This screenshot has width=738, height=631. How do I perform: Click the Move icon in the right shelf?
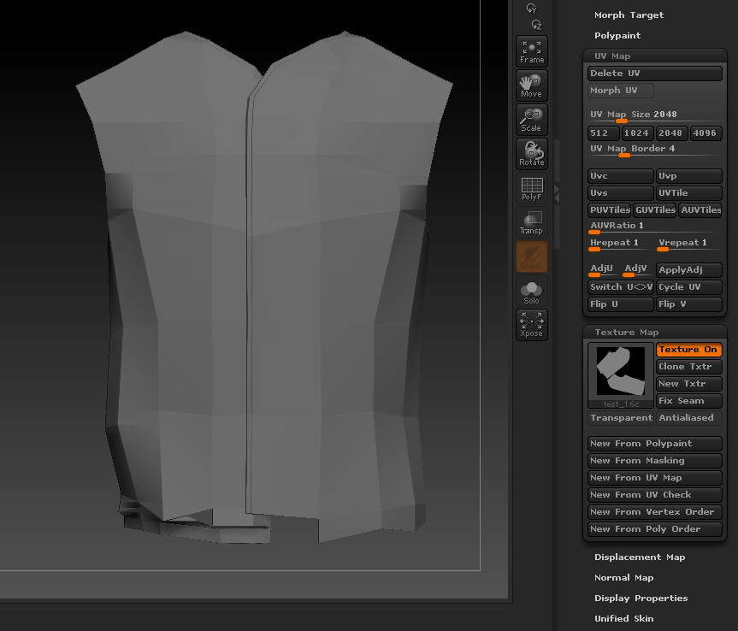click(x=531, y=85)
